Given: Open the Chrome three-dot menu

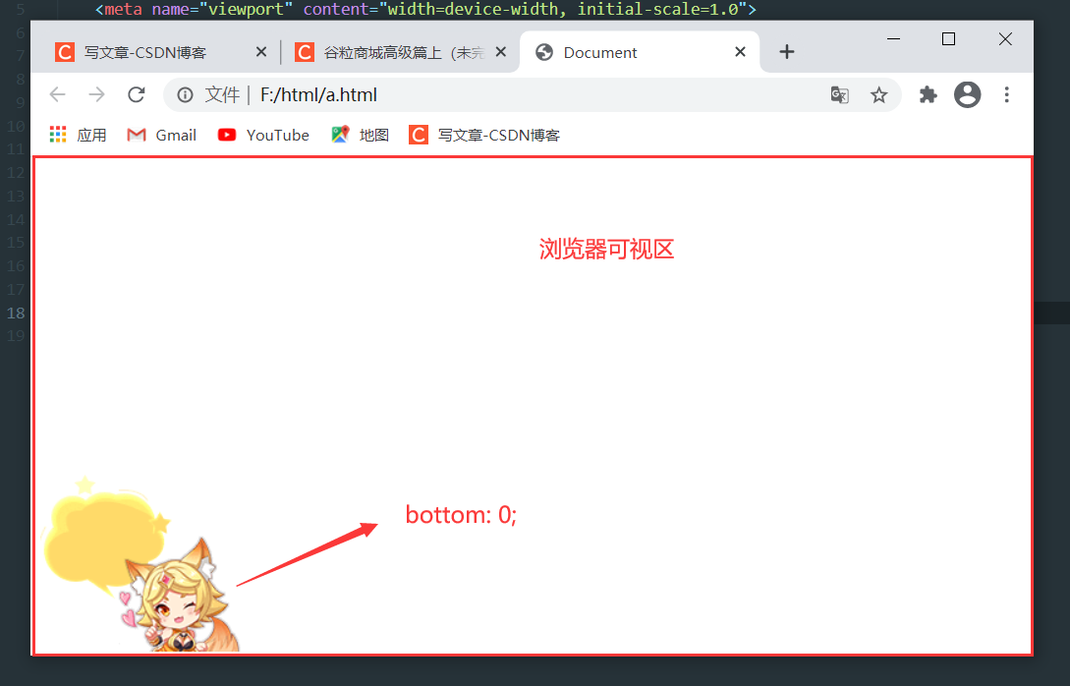Looking at the screenshot, I should coord(1006,94).
